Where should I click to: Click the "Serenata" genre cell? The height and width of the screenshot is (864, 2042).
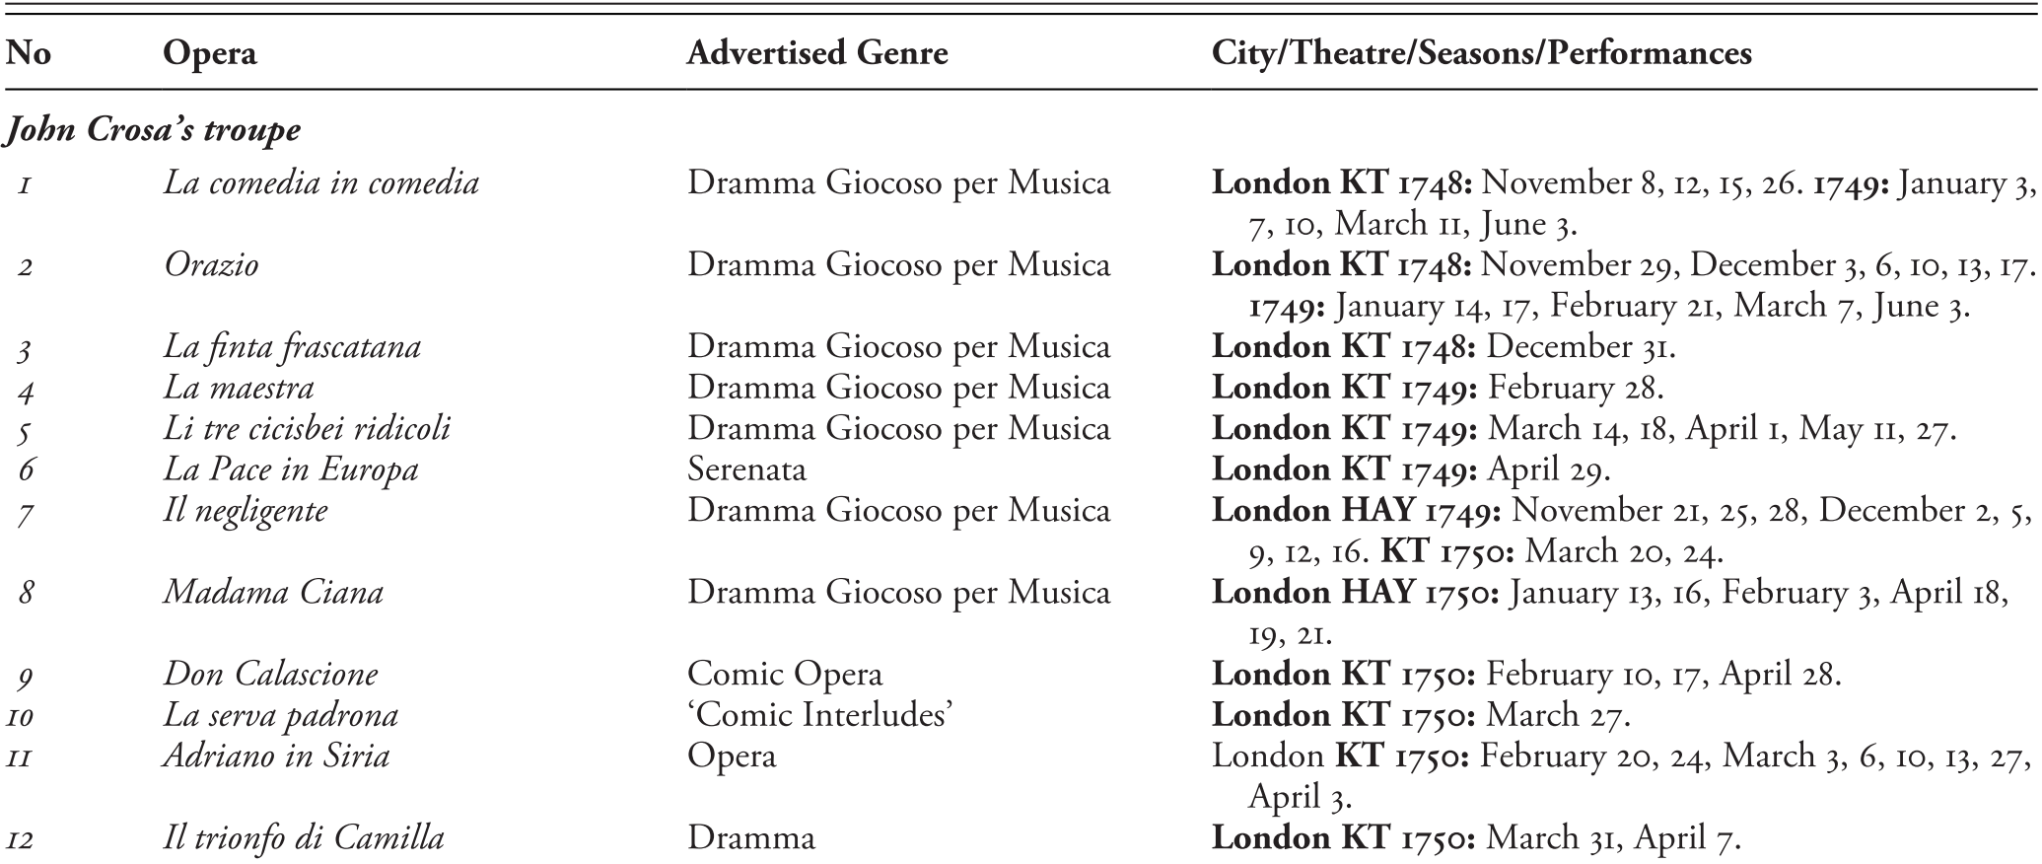click(x=746, y=469)
